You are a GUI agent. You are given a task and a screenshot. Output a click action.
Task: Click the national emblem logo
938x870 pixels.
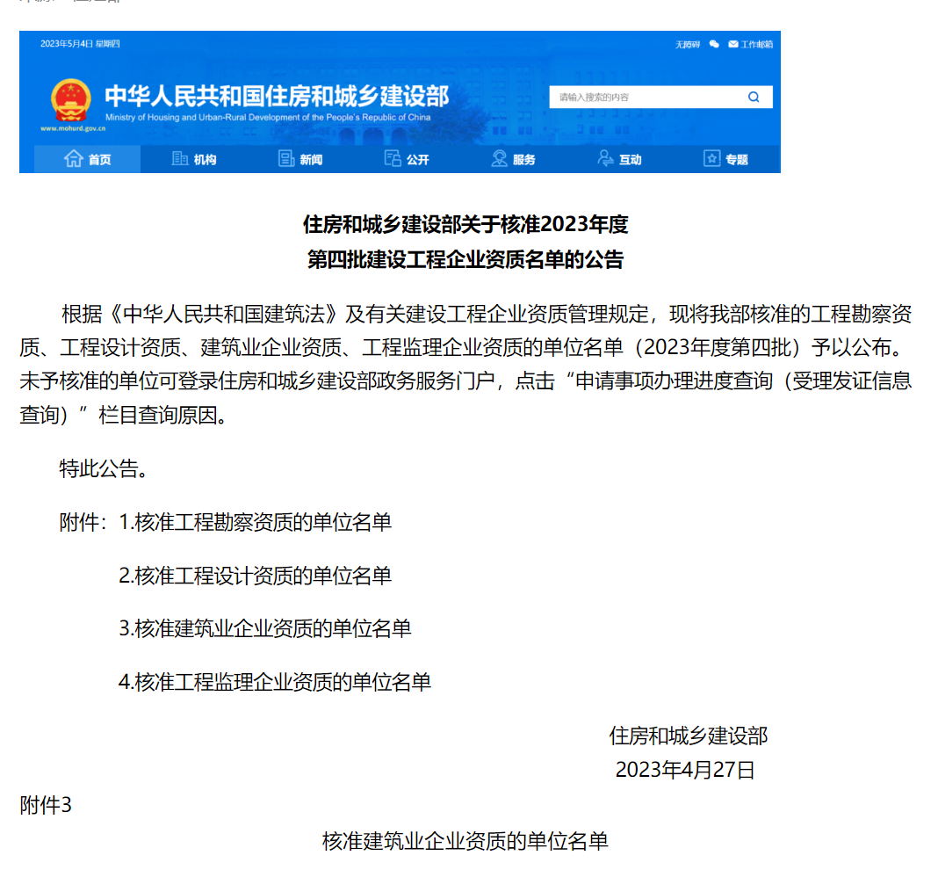coord(70,98)
